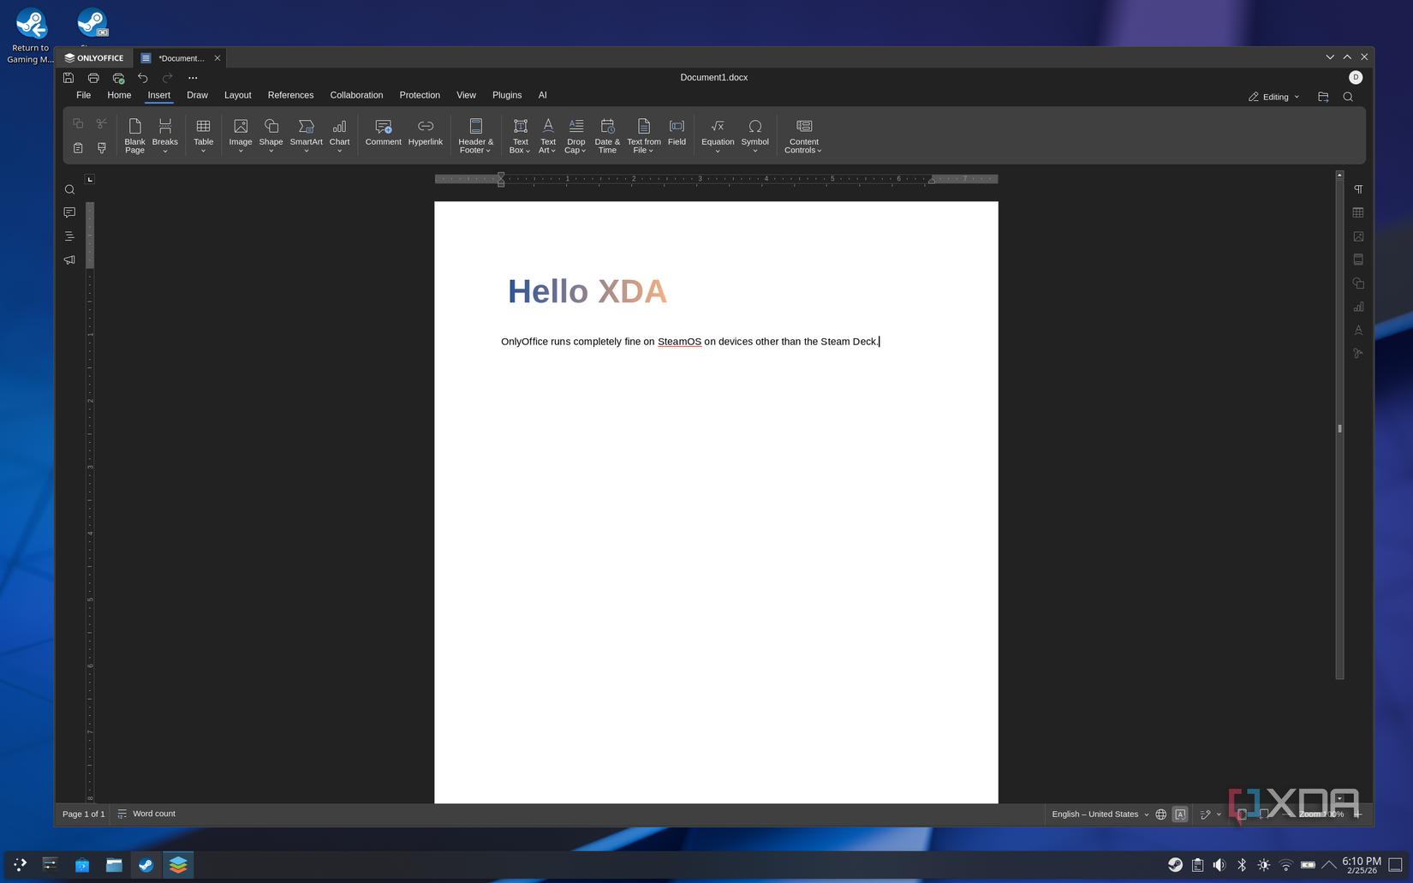Cut selection using the scissors icon
Viewport: 1413px width, 883px height.
pyautogui.click(x=102, y=124)
